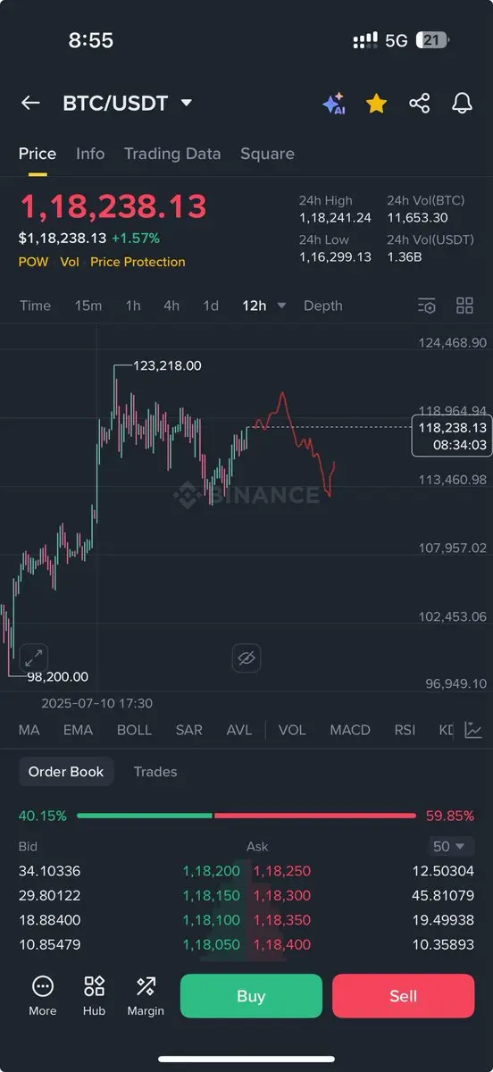Image resolution: width=493 pixels, height=1072 pixels.
Task: Open the indicator chart icon after RSI
Action: (x=474, y=730)
